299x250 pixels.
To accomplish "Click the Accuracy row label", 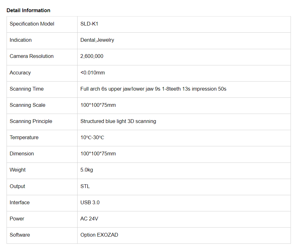I will 20,73.
